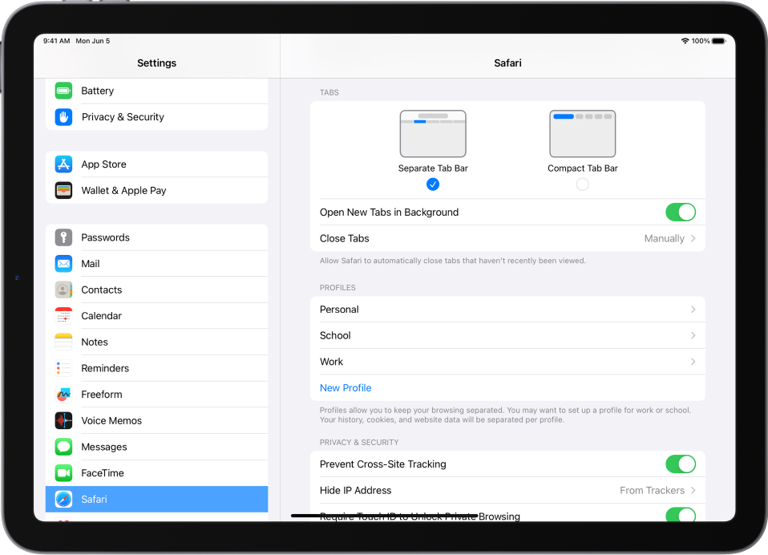The width and height of the screenshot is (768, 555).
Task: Tap the Privacy & Security hand icon
Action: (x=63, y=117)
